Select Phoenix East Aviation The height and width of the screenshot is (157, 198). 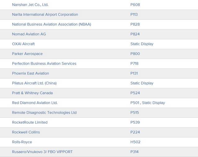click(x=30, y=73)
